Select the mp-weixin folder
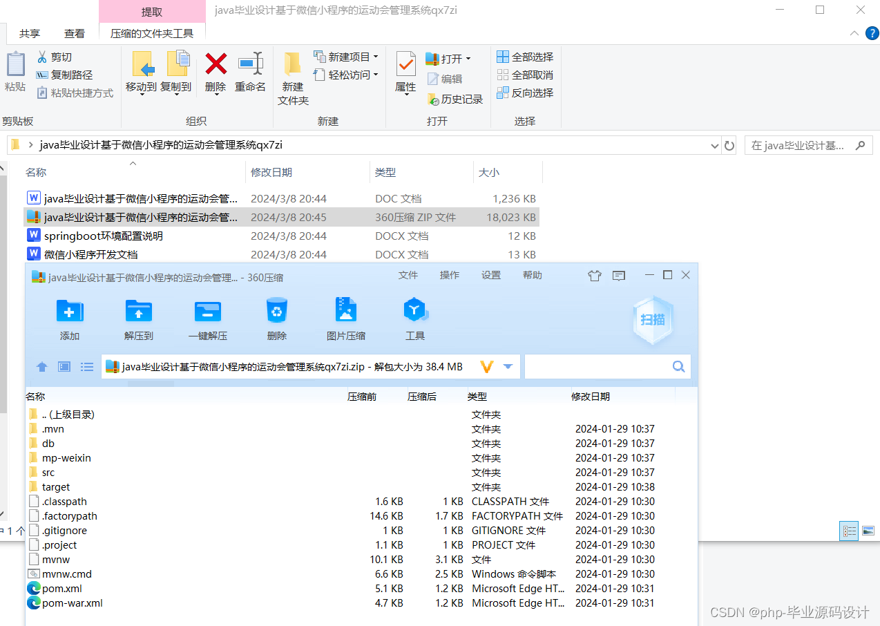Screen dimensions: 880x626 (66, 458)
